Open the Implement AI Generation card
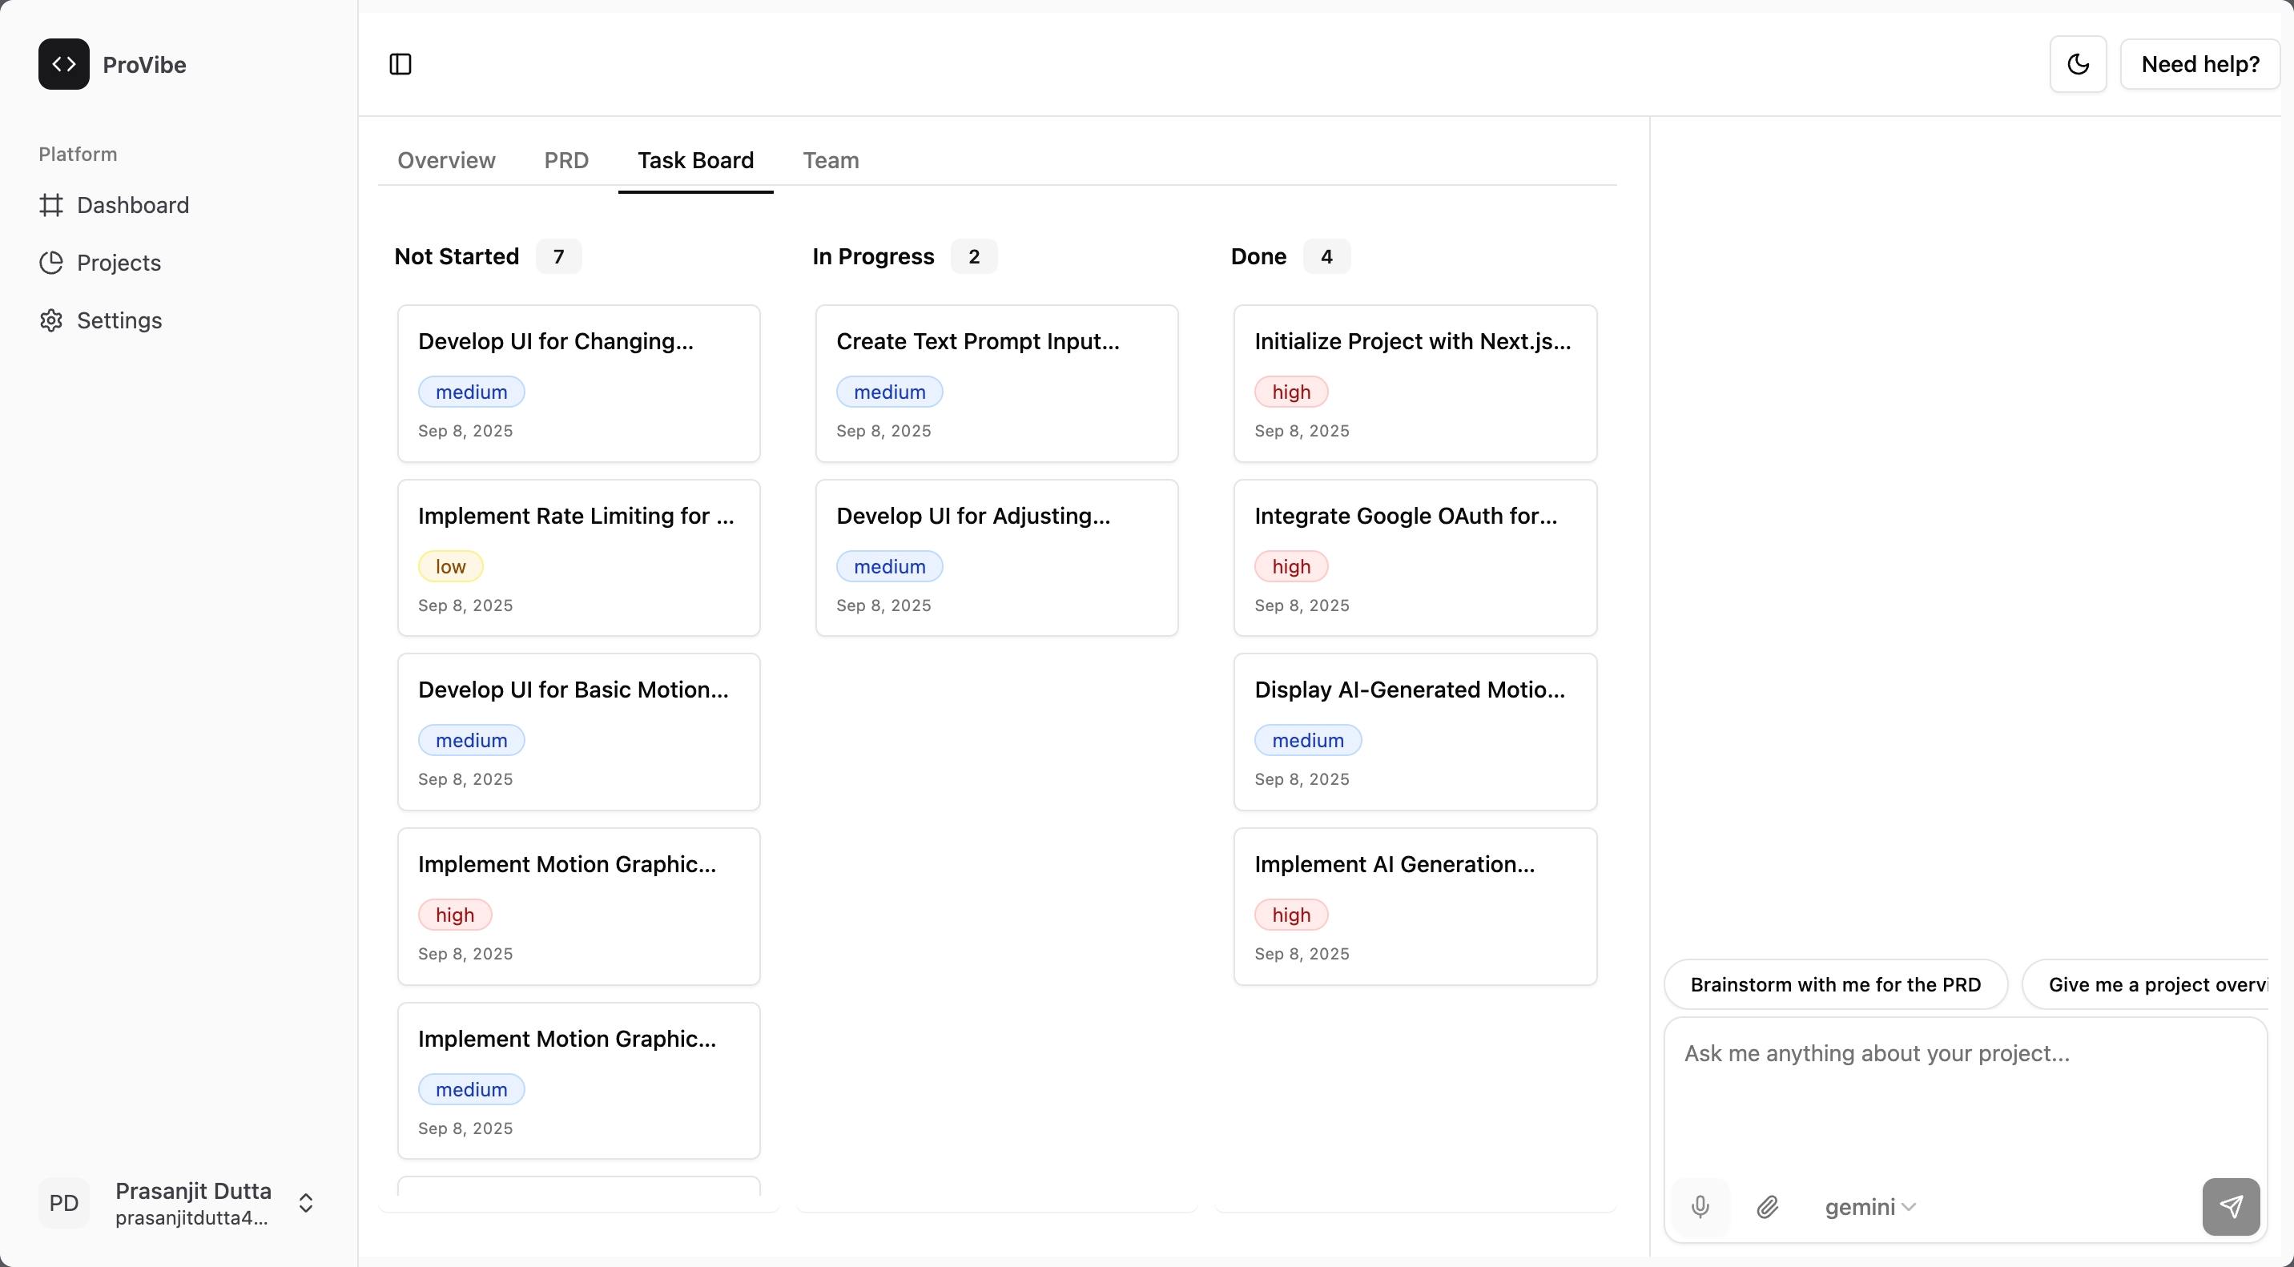 click(1415, 907)
